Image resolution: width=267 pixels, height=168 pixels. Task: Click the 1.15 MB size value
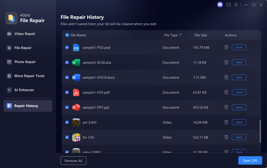[199, 77]
